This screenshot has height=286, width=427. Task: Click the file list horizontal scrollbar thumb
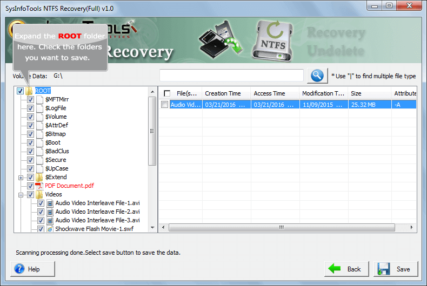(x=282, y=227)
